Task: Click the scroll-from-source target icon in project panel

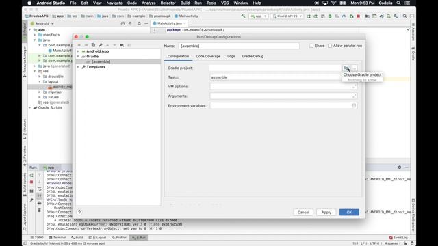Action: pyautogui.click(x=123, y=24)
